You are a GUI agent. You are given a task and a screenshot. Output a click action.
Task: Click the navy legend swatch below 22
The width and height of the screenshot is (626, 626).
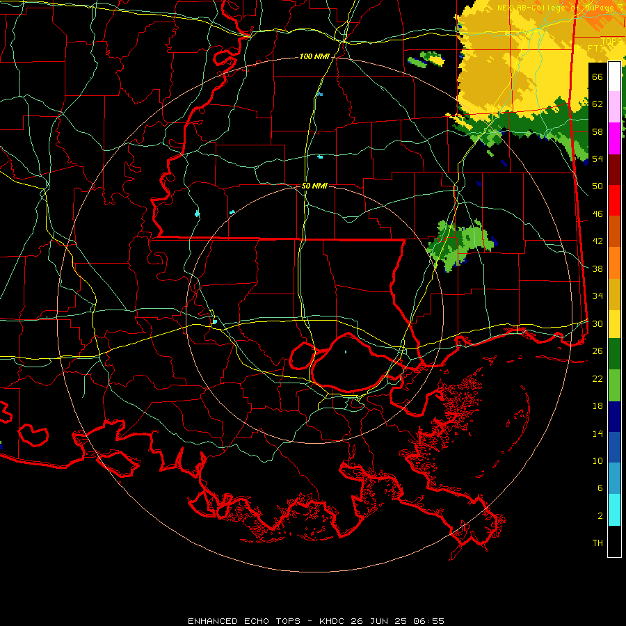point(614,417)
